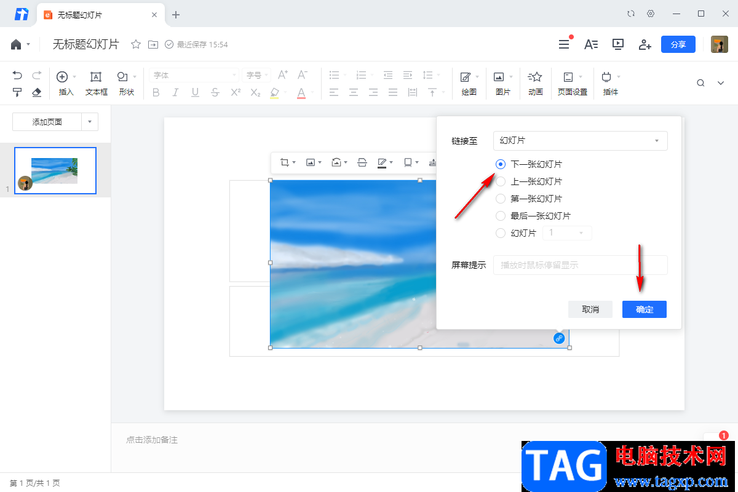Click the undo arrow icon
The width and height of the screenshot is (738, 492).
17,76
